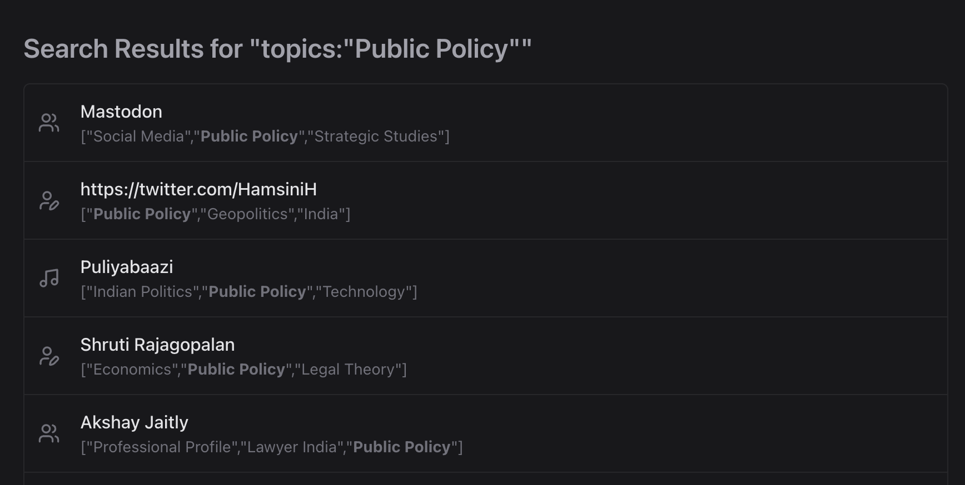Click the group icon beside Mastodon
The height and width of the screenshot is (485, 965).
click(49, 123)
